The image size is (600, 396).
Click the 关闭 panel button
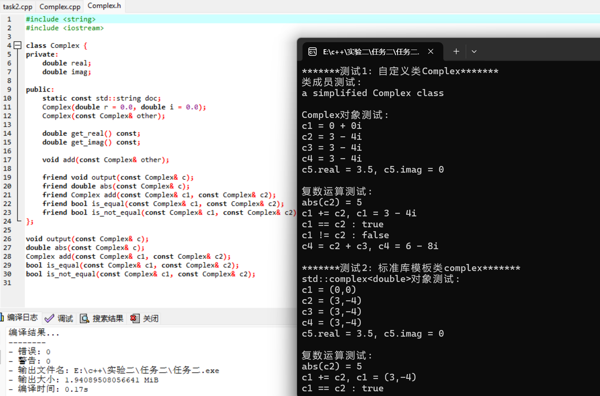pos(145,319)
